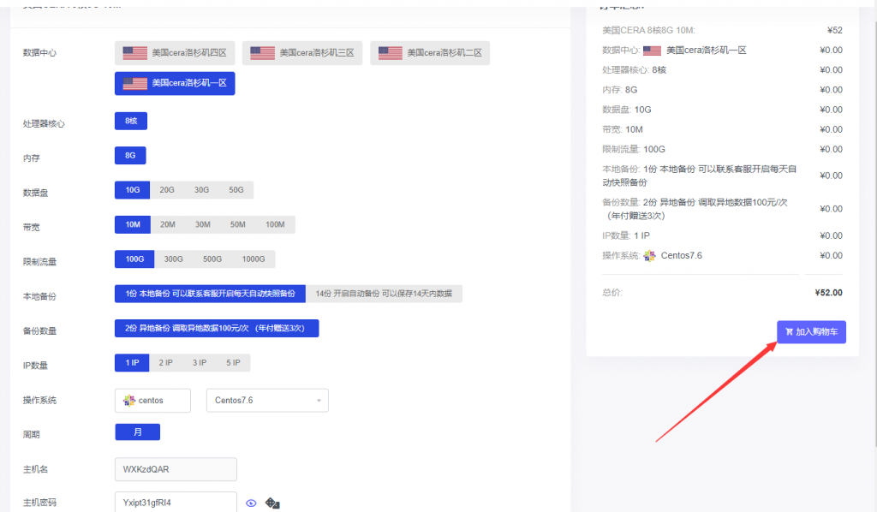
Task: Set bandwidth to 100M
Action: 275,224
